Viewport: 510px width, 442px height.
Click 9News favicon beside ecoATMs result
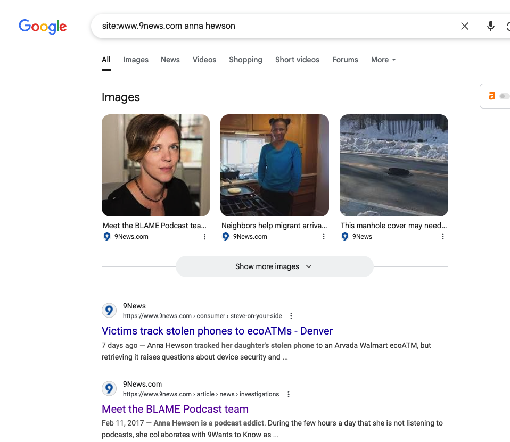pos(109,311)
